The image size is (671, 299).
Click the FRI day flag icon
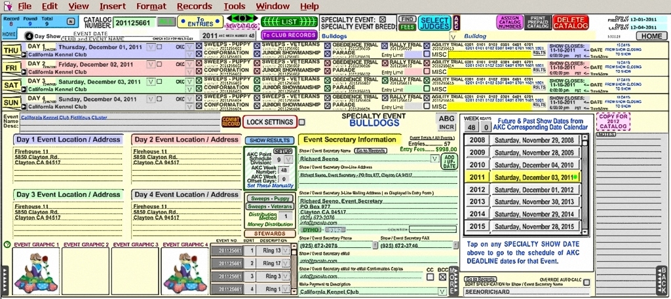[10, 67]
